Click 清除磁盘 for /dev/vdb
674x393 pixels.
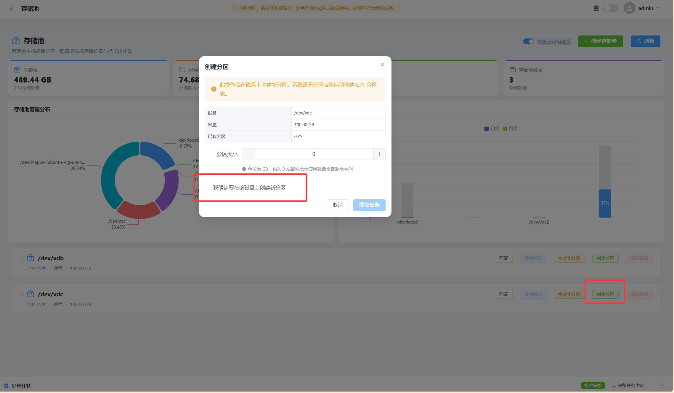pos(639,258)
